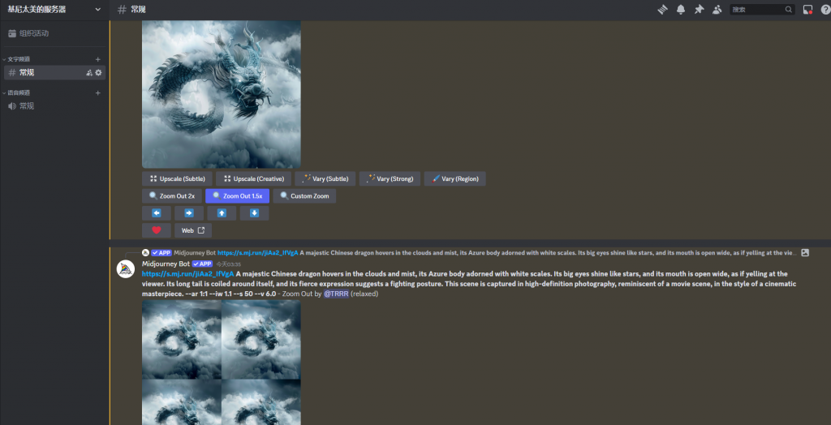Open the lower four-image dragon grid
The height and width of the screenshot is (425, 831).
click(222, 363)
